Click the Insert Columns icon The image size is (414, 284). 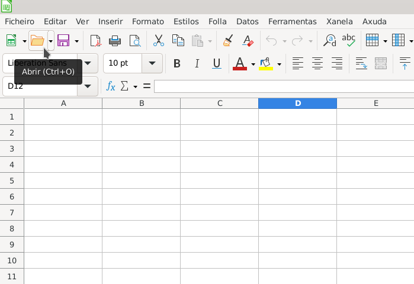tap(398, 41)
